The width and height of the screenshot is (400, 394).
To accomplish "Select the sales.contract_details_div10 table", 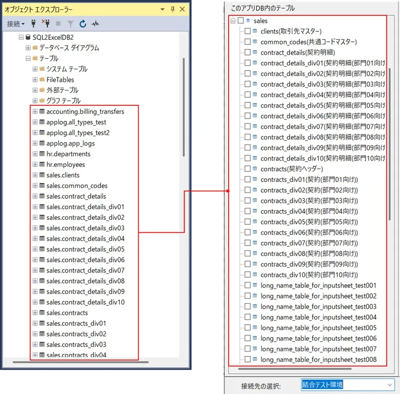I will 85,302.
